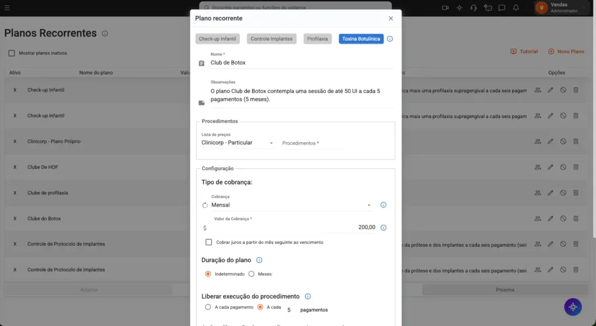Viewport: 596px width, 326px height.
Task: Click the Opções column header
Action: click(x=556, y=73)
